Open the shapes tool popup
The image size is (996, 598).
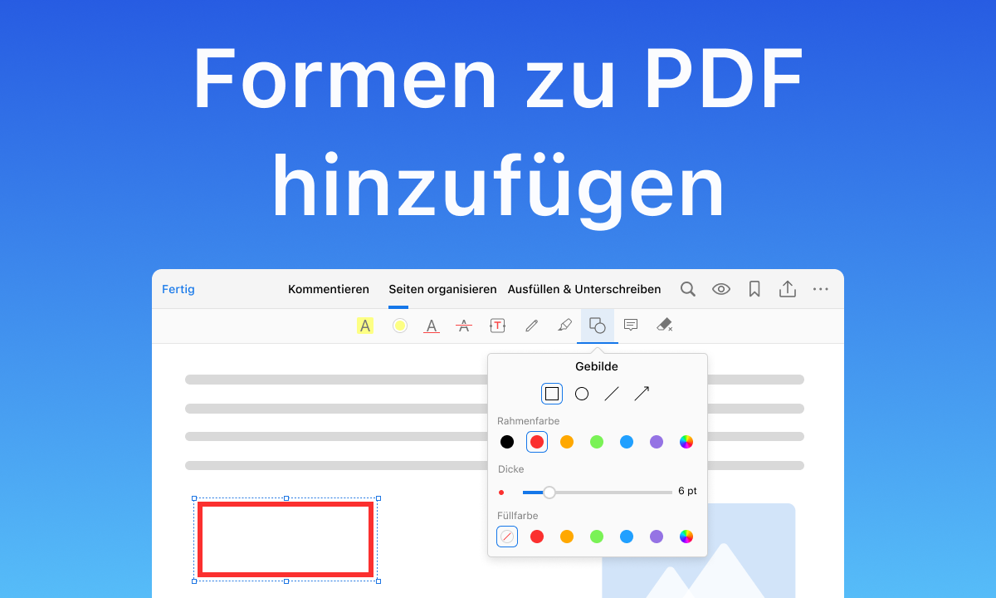pos(598,325)
